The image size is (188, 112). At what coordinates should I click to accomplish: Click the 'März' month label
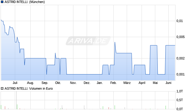[x=127, y=83]
